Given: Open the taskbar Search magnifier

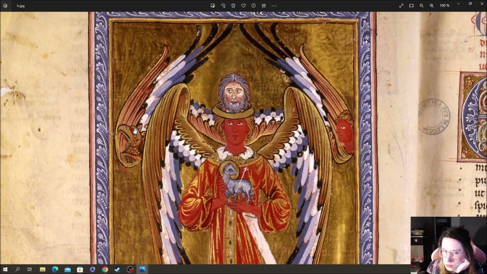Looking at the screenshot, I should pyautogui.click(x=18, y=269).
